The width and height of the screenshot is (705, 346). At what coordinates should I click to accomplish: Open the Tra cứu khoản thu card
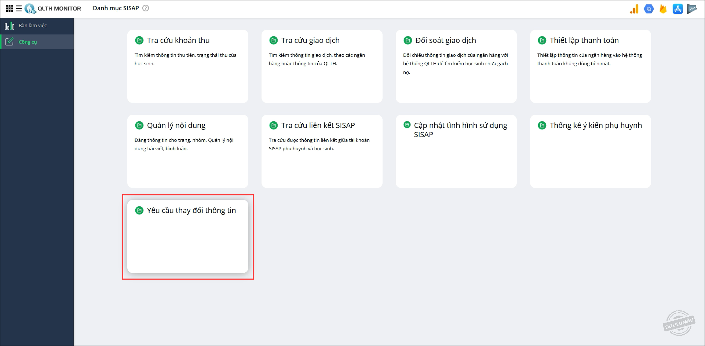point(187,66)
